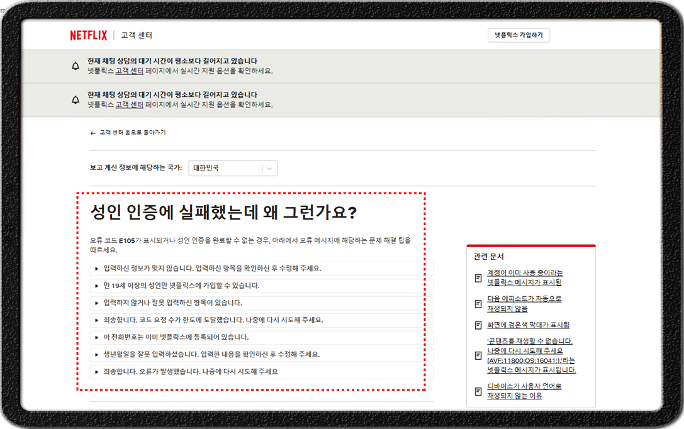Click document icon beside 계정이 이미 사용 중
The image size is (684, 429).
(478, 277)
